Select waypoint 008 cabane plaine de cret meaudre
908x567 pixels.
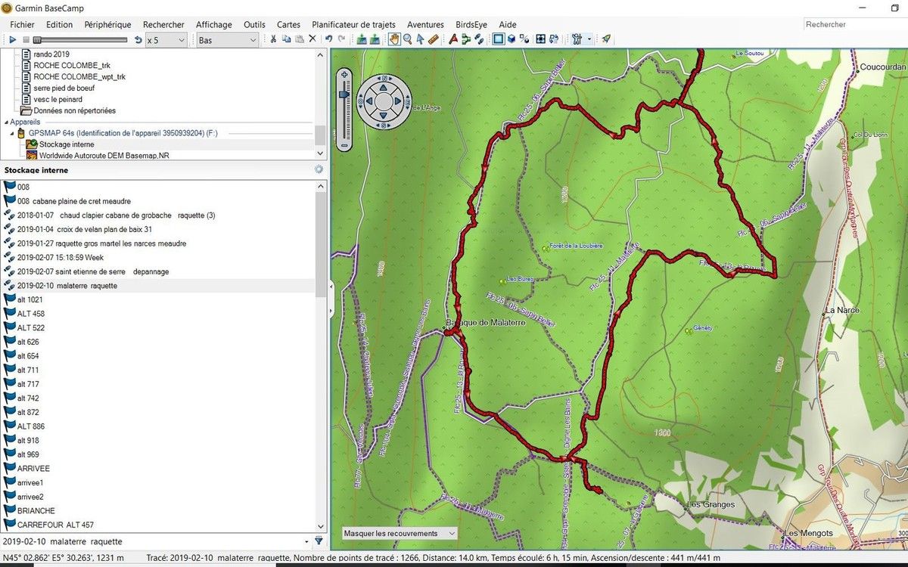[159, 201]
